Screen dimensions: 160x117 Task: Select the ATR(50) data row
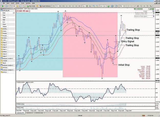(x=8, y=68)
